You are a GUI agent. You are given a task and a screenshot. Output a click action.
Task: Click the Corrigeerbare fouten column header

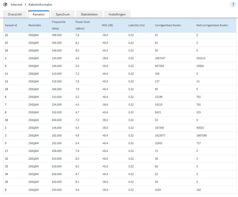click(168, 25)
